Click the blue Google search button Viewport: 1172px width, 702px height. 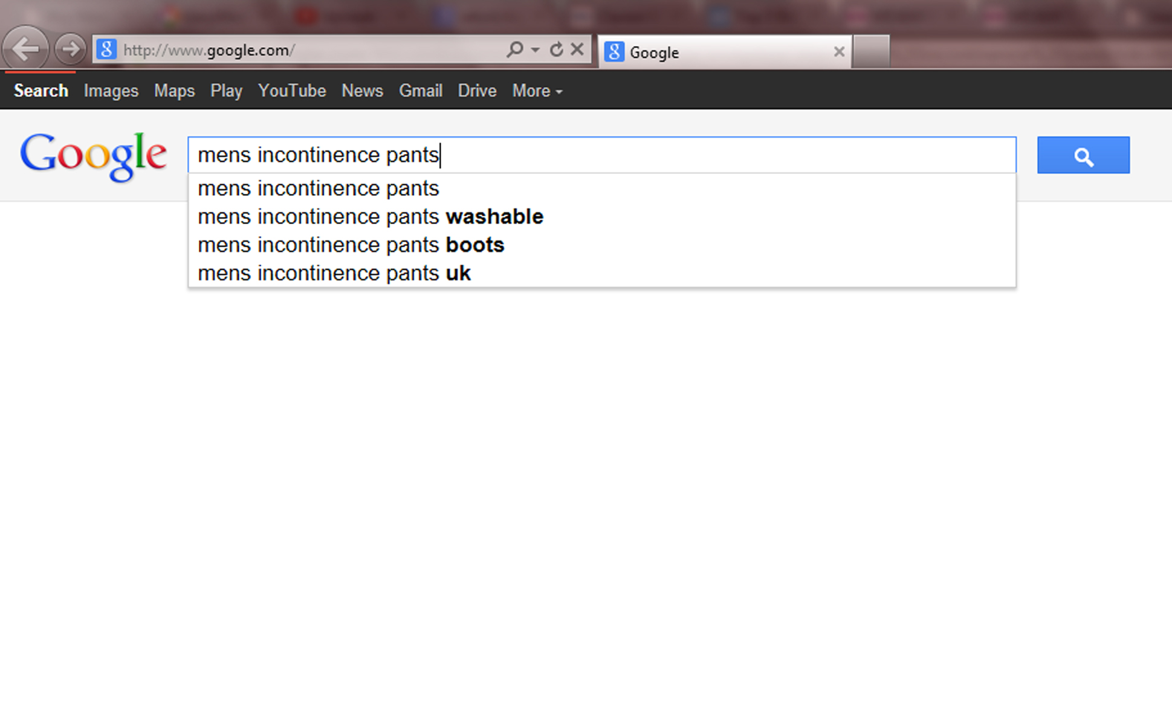coord(1083,155)
